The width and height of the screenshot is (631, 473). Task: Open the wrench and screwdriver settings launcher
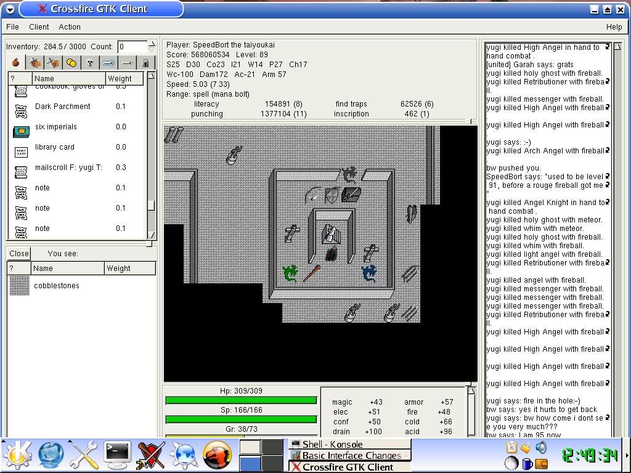click(x=84, y=455)
